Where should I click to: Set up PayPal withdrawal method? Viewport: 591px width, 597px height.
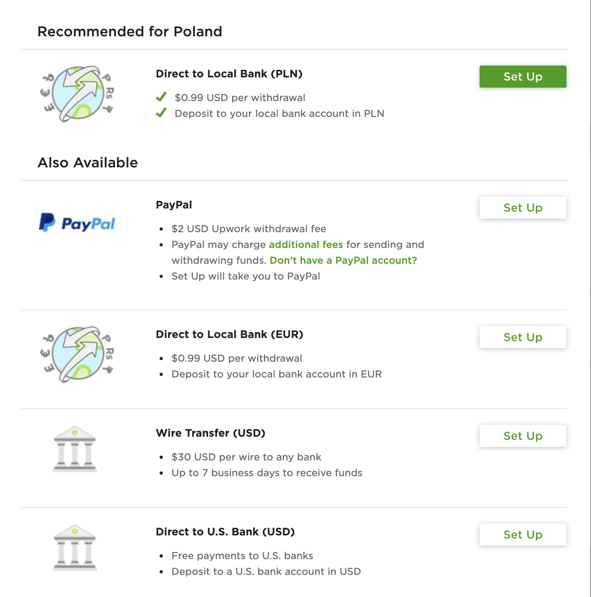coord(523,208)
